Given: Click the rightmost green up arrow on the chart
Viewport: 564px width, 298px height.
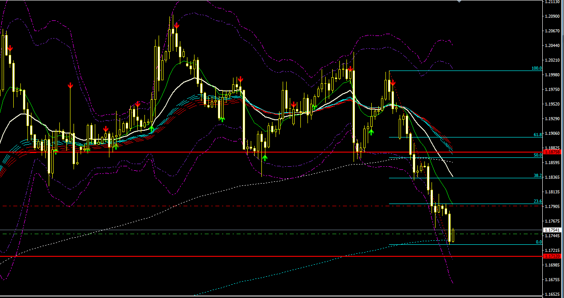Looking at the screenshot, I should tap(371, 131).
